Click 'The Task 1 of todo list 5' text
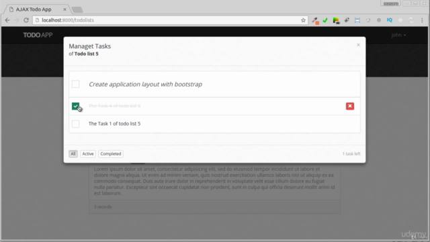This screenshot has width=430, height=242. coord(114,124)
